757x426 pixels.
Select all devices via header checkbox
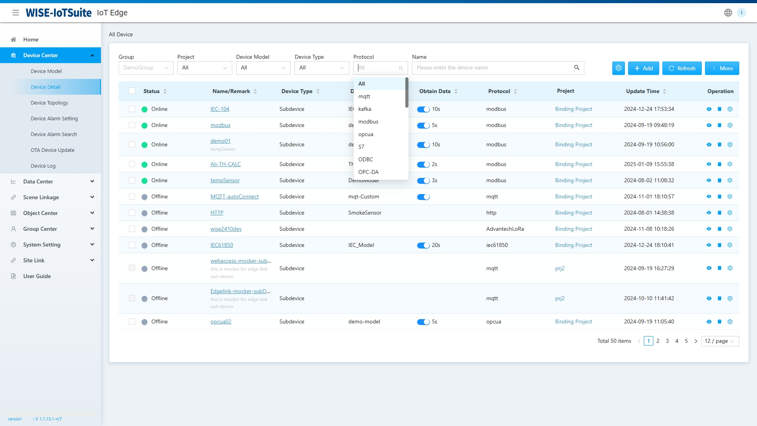(132, 91)
